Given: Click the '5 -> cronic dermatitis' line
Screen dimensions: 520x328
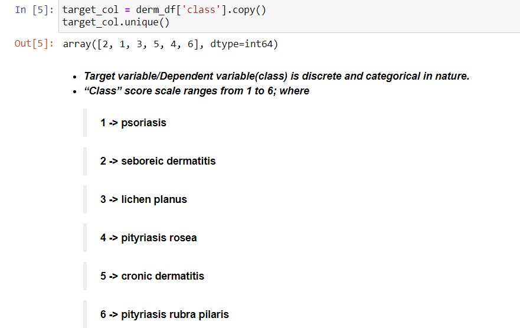Looking at the screenshot, I should click(152, 276).
